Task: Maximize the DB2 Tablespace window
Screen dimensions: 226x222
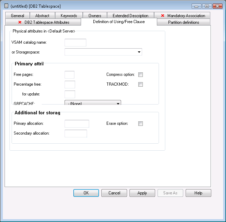Action: [x=207, y=6]
